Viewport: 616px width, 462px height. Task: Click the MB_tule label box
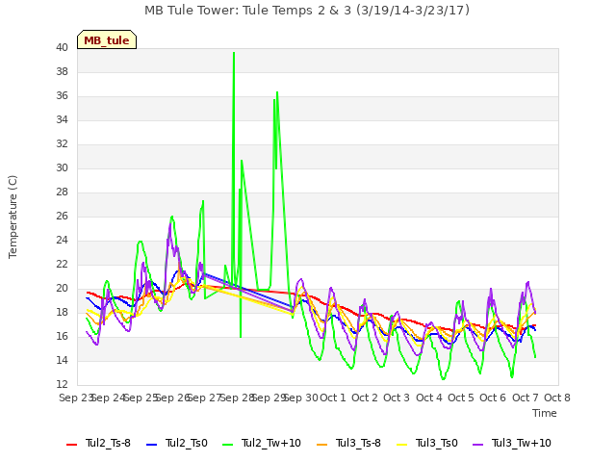[107, 39]
